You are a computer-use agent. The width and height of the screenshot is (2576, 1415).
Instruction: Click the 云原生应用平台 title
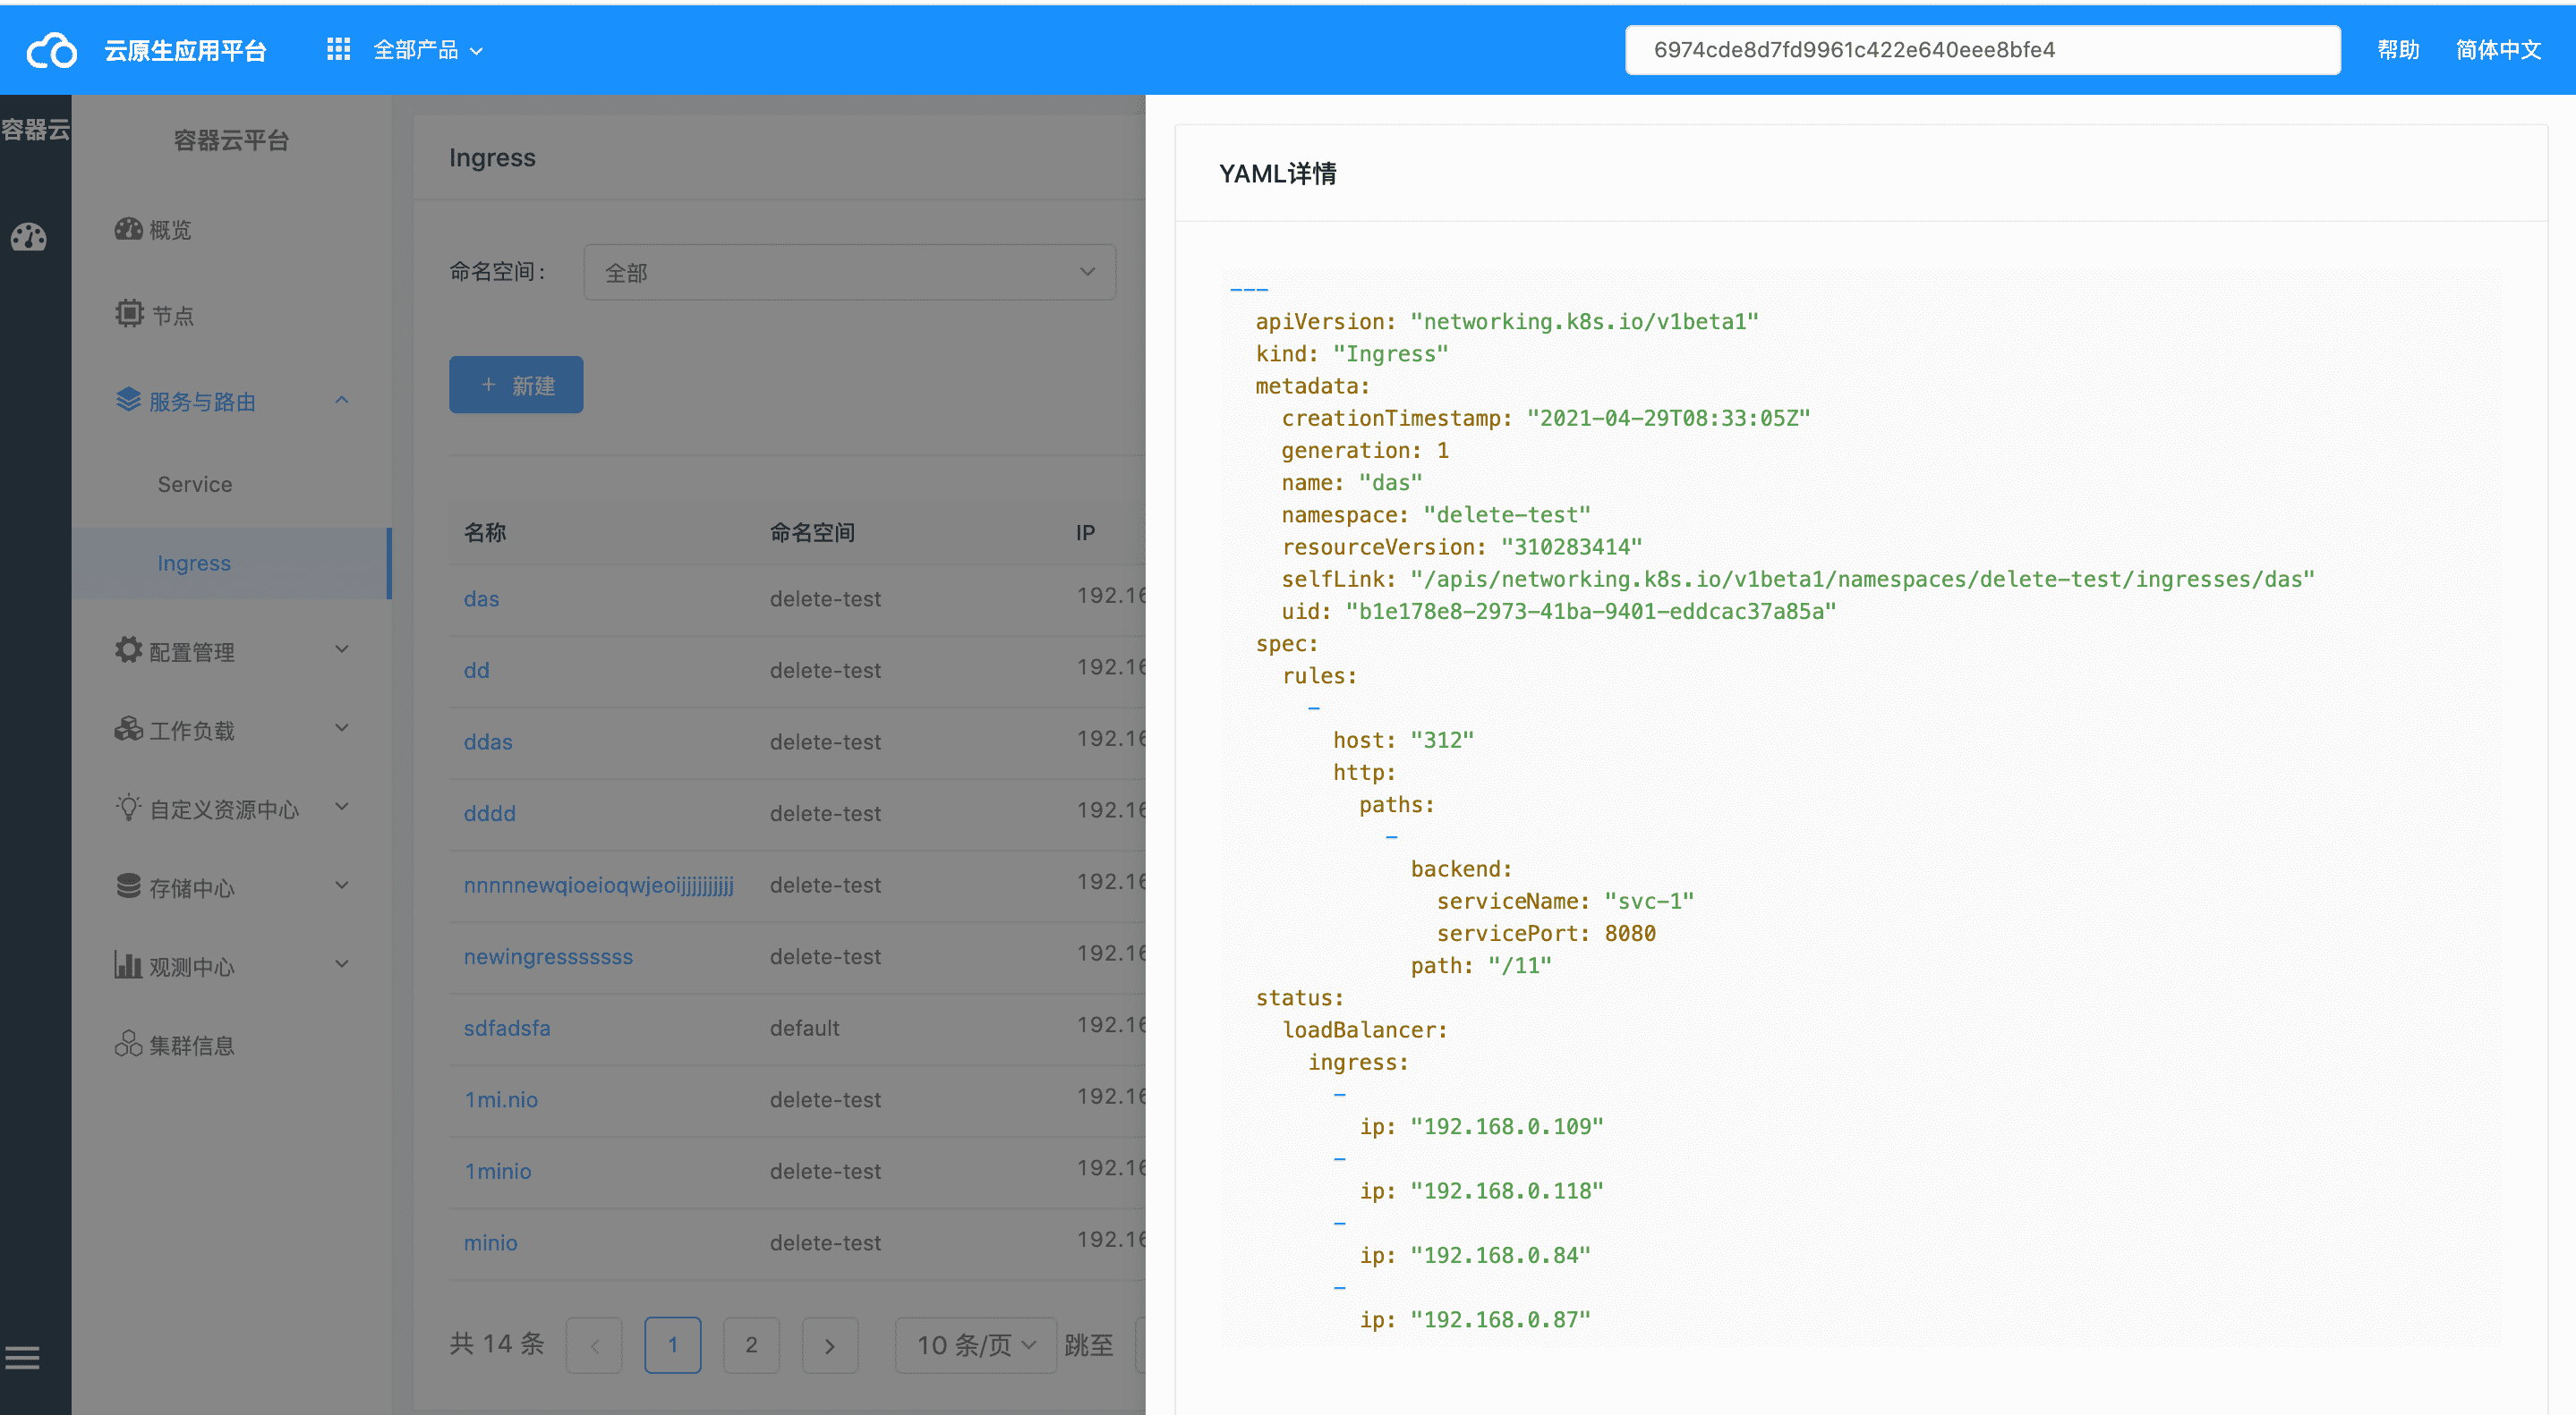185,50
